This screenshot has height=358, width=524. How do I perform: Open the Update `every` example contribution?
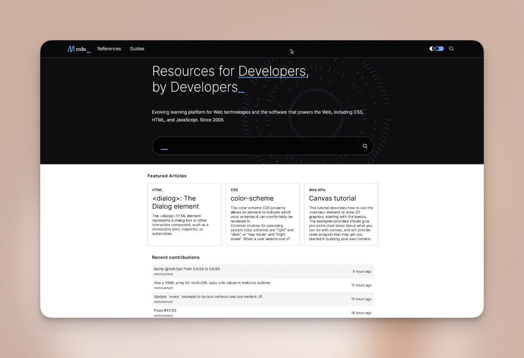[x=208, y=296]
